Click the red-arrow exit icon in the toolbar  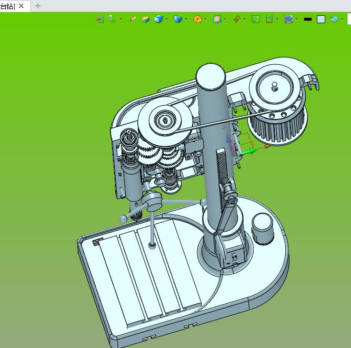[x=99, y=19]
